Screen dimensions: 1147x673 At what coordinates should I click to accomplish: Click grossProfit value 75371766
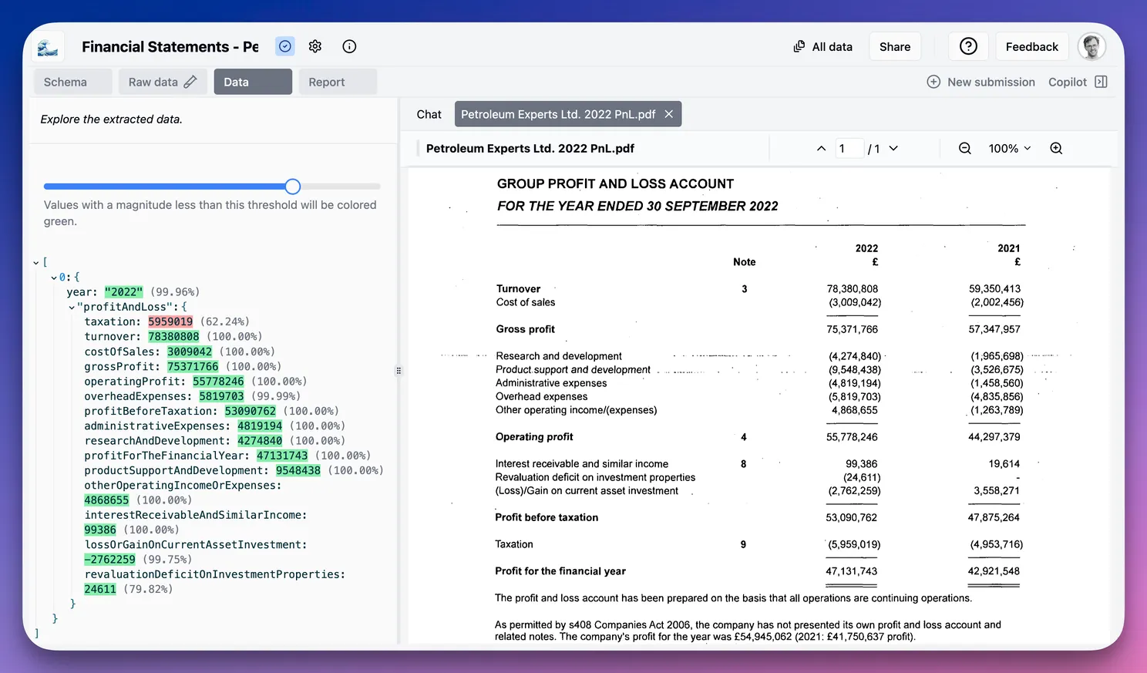tap(193, 366)
